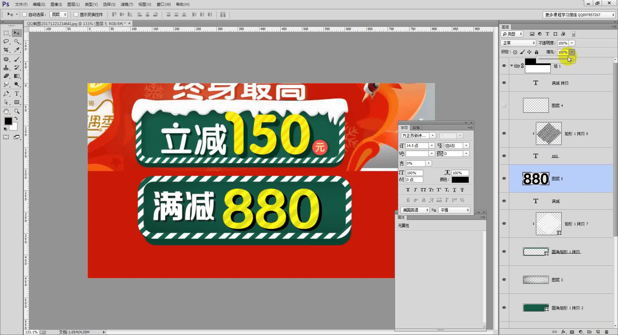Click the delete layer trash button
The height and width of the screenshot is (335, 618).
607,332
